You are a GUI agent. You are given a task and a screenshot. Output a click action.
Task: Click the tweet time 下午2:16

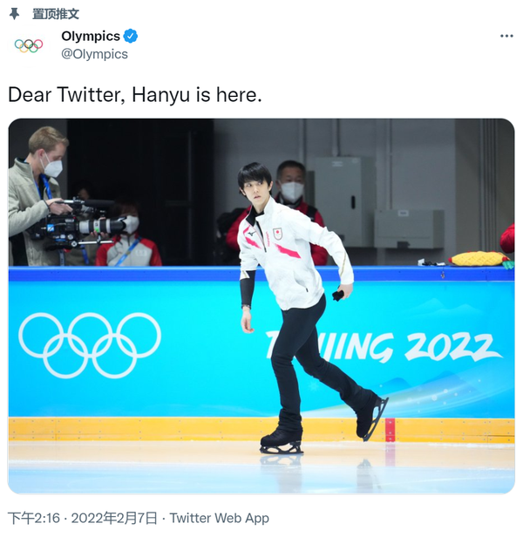coord(33,518)
